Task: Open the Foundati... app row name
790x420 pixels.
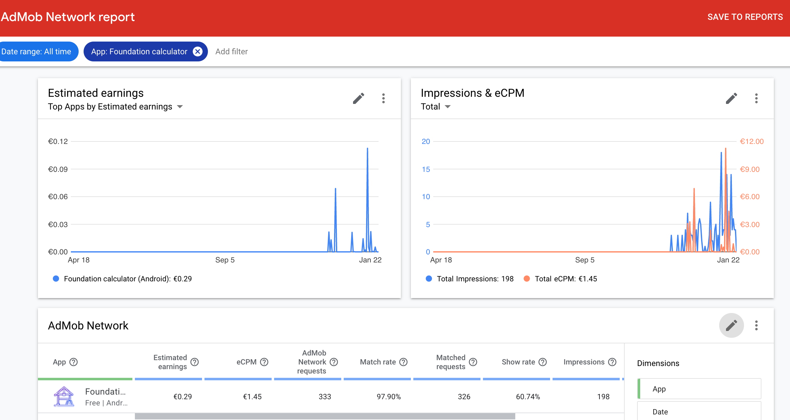Action: 105,391
